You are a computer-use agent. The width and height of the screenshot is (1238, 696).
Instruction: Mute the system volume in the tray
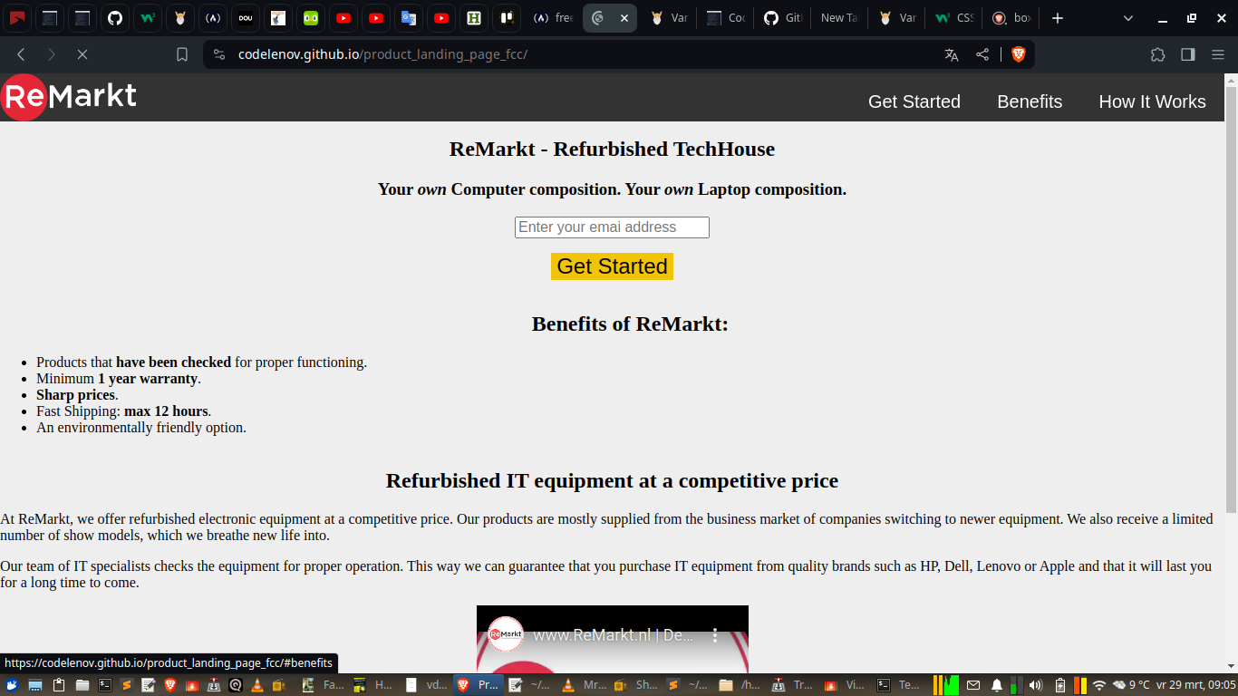[x=1036, y=684]
